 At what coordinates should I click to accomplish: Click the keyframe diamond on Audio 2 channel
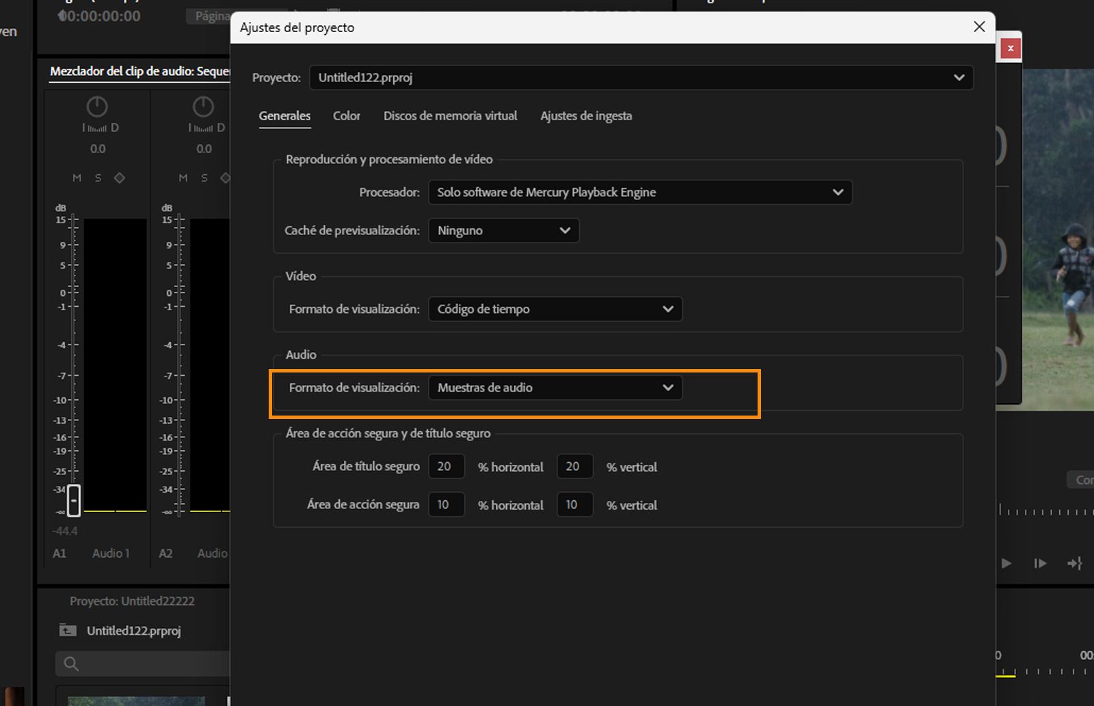(x=224, y=177)
